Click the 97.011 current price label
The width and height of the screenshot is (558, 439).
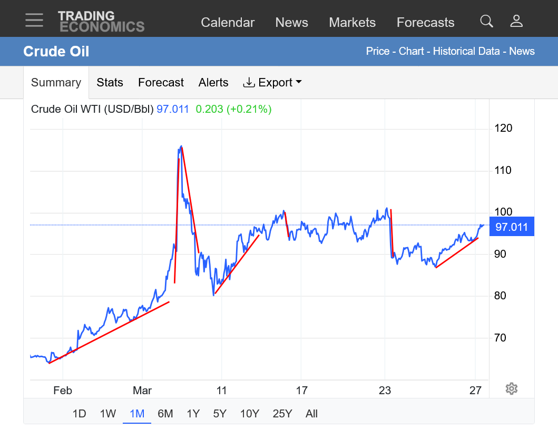512,227
